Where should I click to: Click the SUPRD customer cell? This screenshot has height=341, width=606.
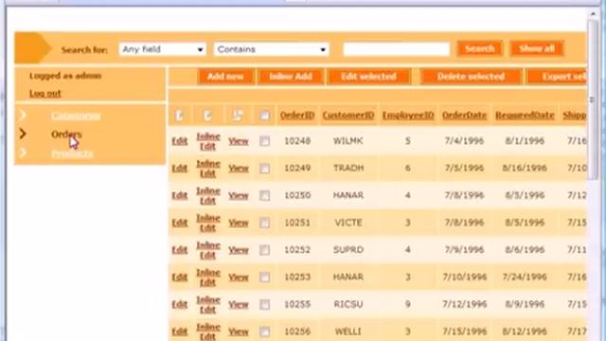348,250
